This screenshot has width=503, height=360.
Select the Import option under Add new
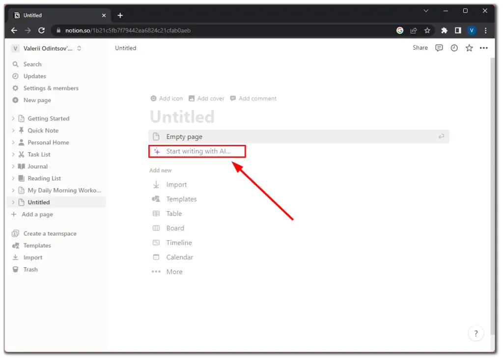177,184
